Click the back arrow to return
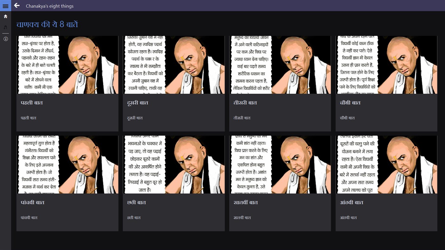Image resolution: width=445 pixels, height=250 pixels. tap(17, 5)
